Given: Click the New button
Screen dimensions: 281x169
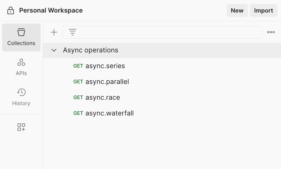Looking at the screenshot, I should tap(237, 10).
